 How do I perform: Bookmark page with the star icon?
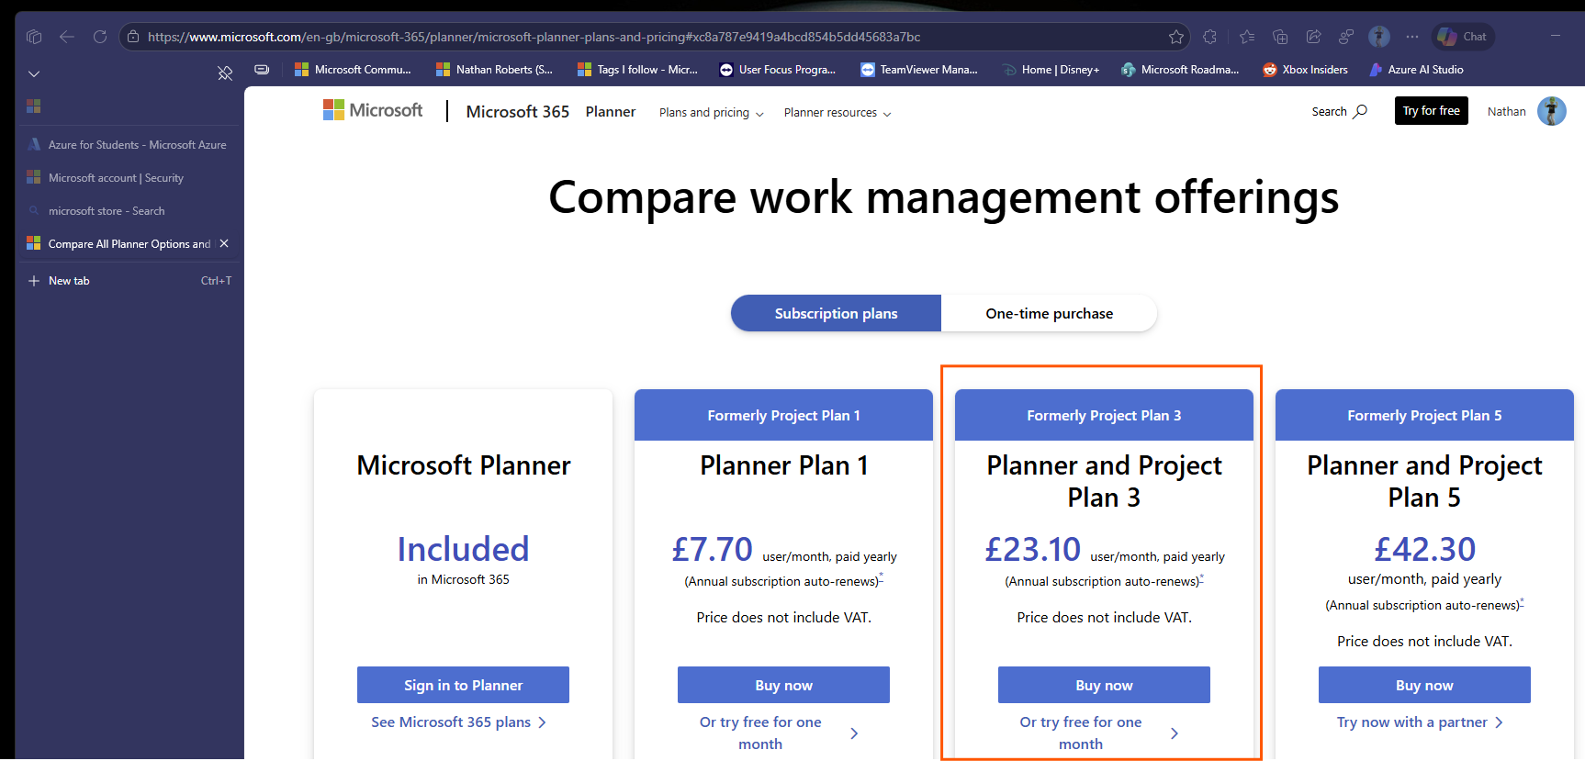(1176, 37)
